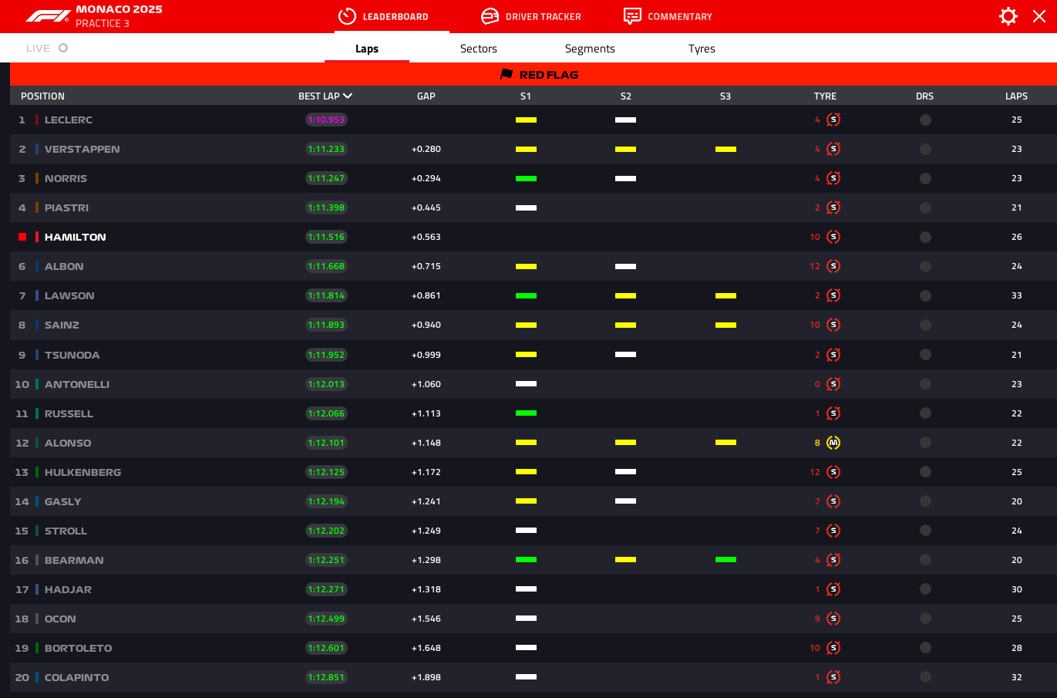Click Tsunoda's DRS indicator dot
The image size is (1057, 698).
(925, 355)
